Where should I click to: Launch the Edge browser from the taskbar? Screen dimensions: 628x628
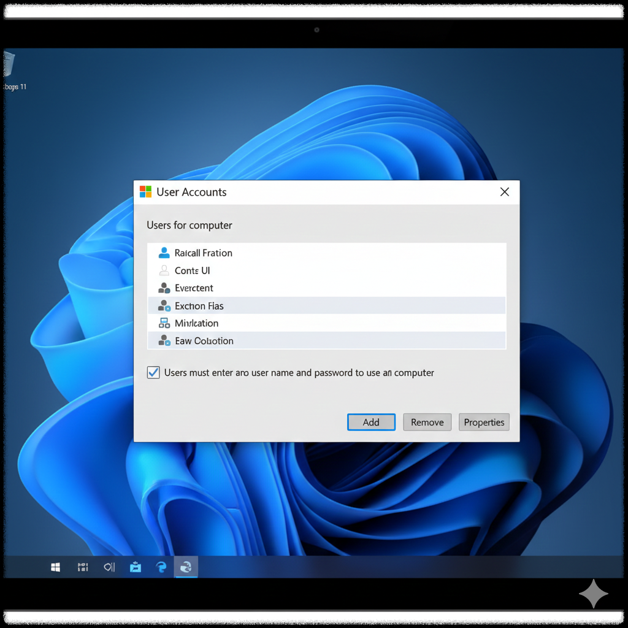pos(161,567)
